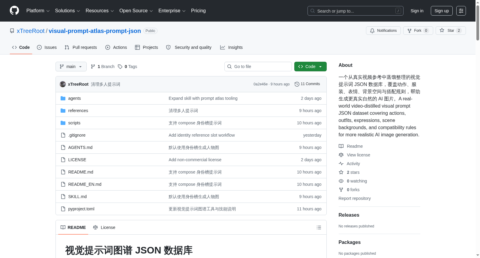Open the agents folder

pyautogui.click(x=74, y=98)
